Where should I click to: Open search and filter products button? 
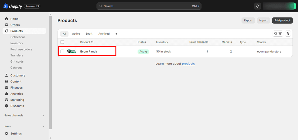[278, 33]
